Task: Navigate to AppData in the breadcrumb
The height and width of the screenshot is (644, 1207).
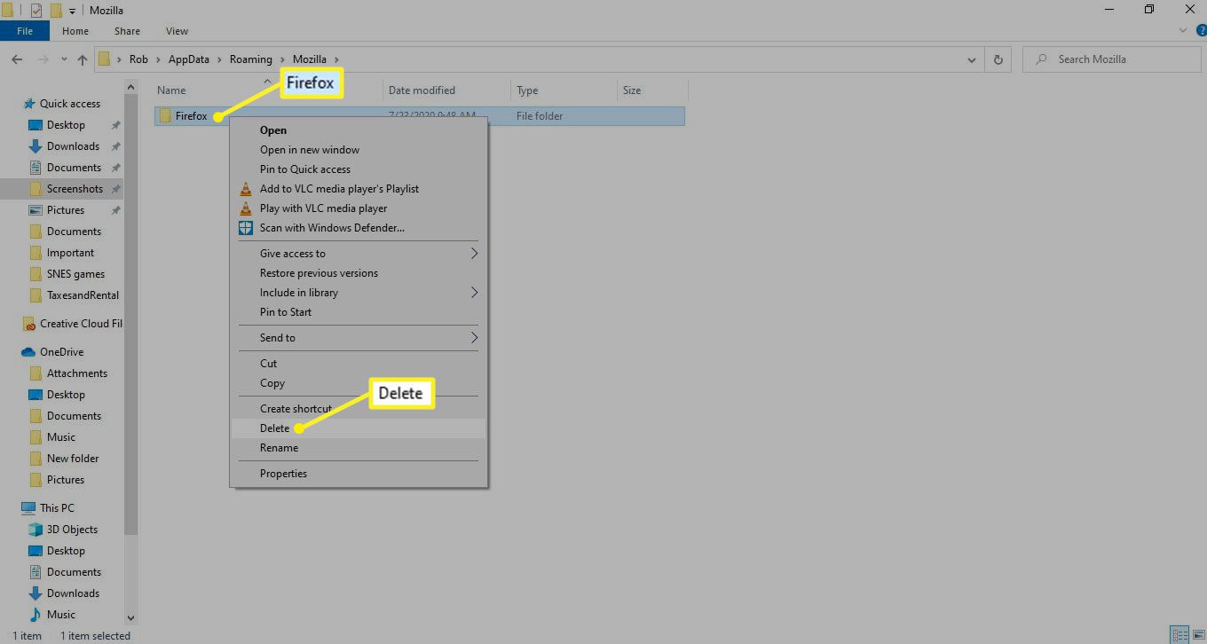Action: (x=189, y=59)
